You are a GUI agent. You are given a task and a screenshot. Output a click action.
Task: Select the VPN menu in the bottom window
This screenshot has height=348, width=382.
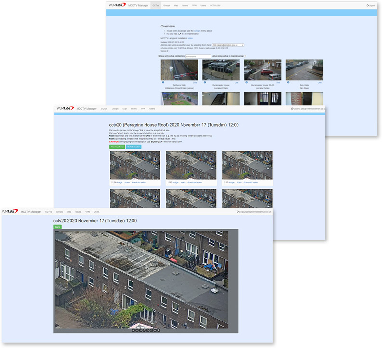[x=87, y=212]
